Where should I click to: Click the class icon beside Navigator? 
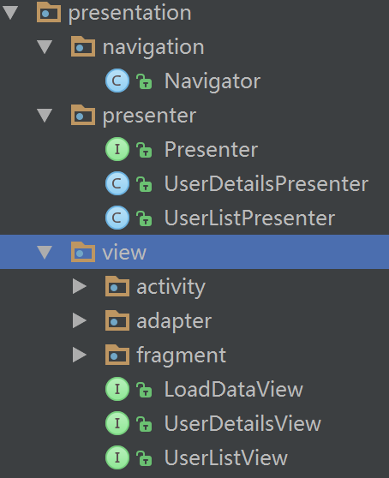click(117, 81)
